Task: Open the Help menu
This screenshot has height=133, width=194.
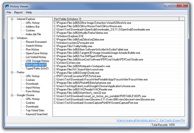Action: tap(29, 12)
